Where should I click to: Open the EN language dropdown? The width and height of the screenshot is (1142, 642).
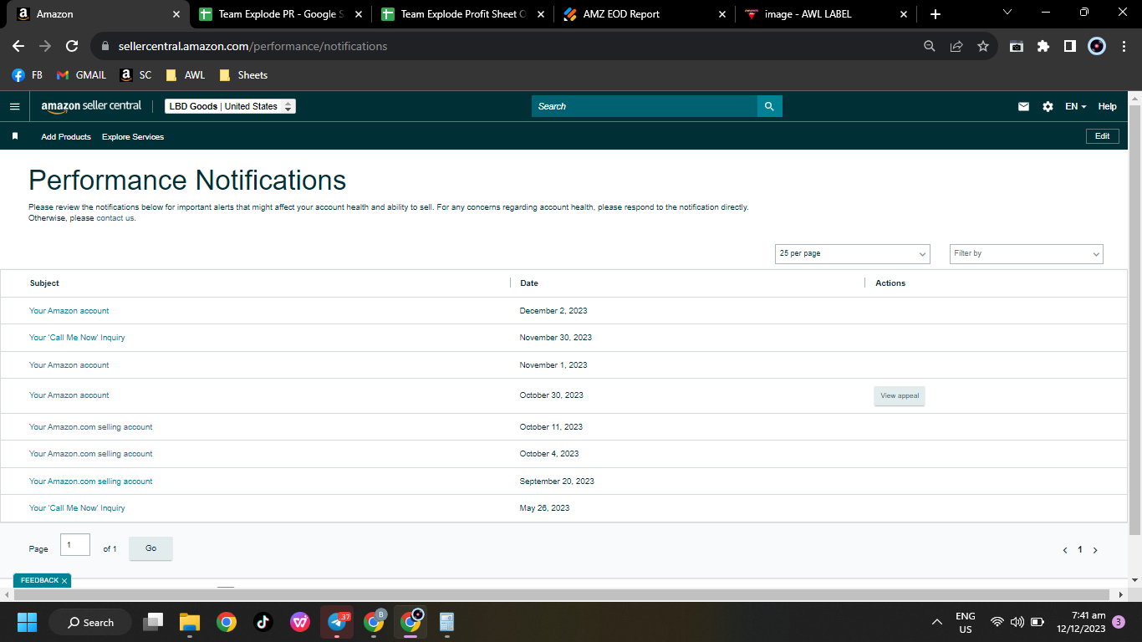1076,106
